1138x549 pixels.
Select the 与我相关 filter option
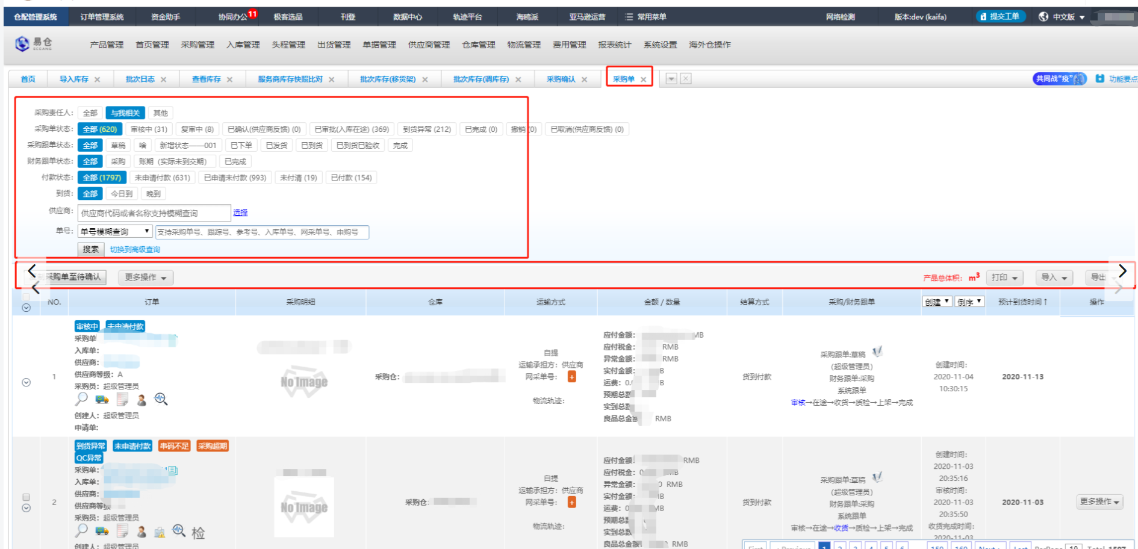click(x=125, y=113)
